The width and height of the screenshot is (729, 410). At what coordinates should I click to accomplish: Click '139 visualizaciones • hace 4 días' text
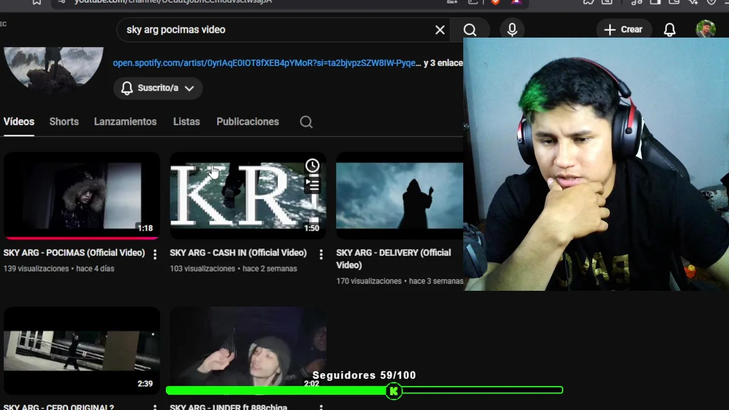click(59, 269)
